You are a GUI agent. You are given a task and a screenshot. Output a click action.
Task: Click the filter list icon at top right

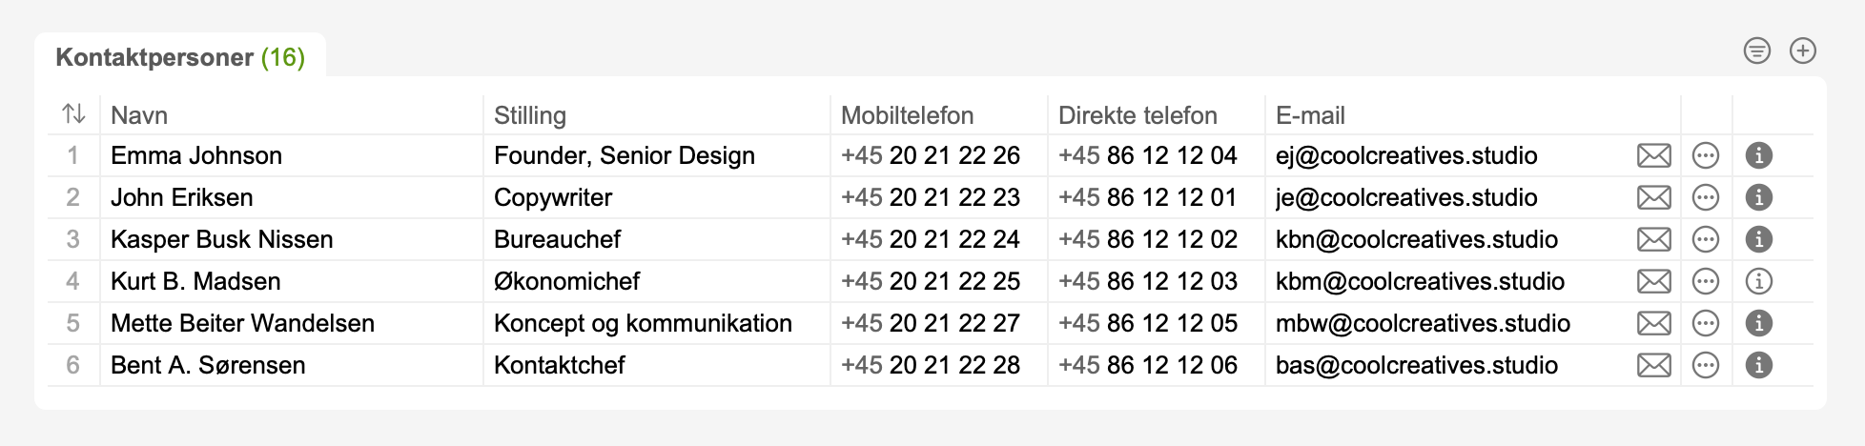pyautogui.click(x=1756, y=51)
